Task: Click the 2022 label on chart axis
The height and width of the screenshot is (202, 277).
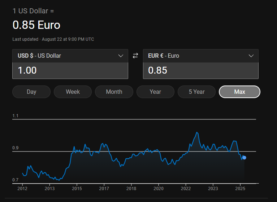Action: tap(186, 189)
